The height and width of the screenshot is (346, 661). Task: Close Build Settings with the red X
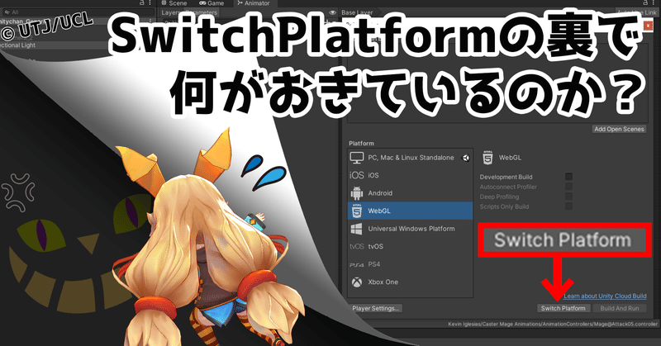pos(648,26)
